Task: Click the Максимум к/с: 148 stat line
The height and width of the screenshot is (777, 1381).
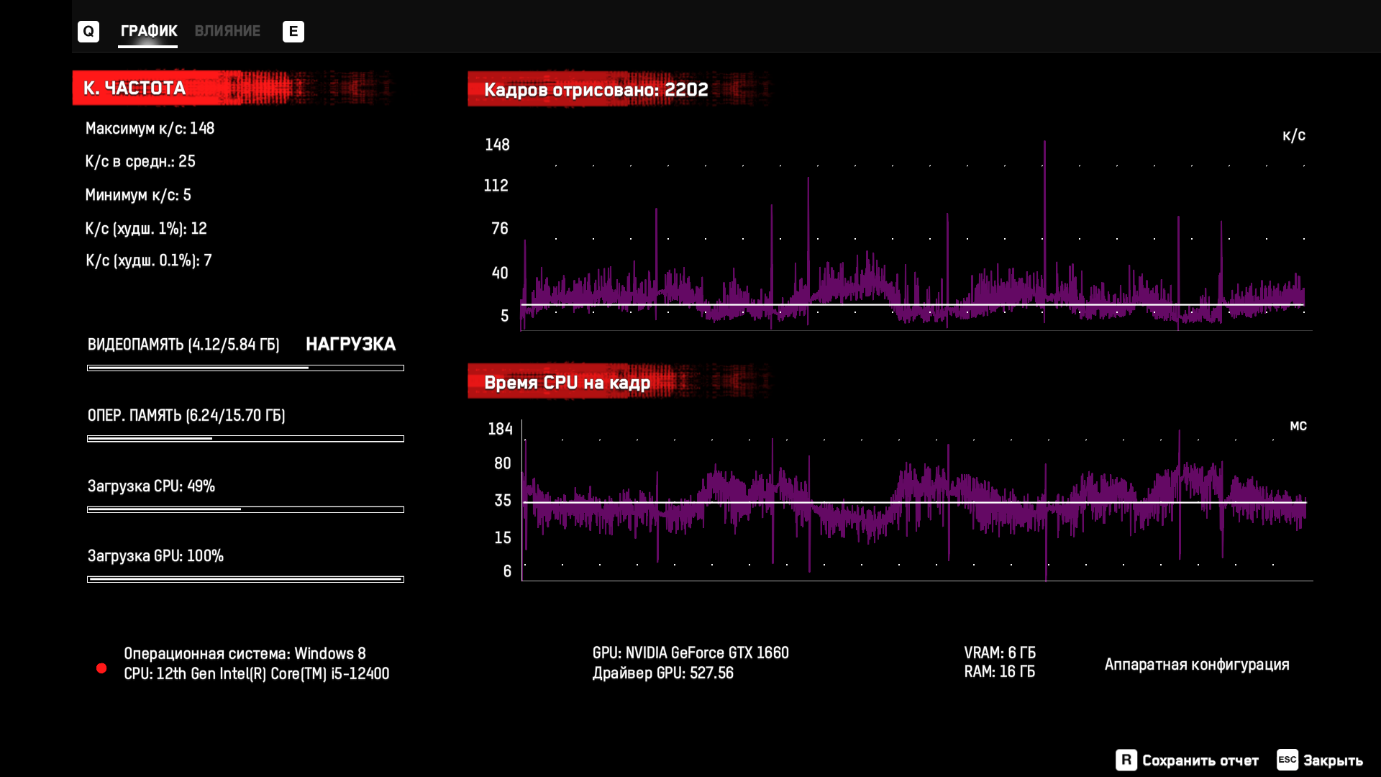Action: [x=150, y=128]
